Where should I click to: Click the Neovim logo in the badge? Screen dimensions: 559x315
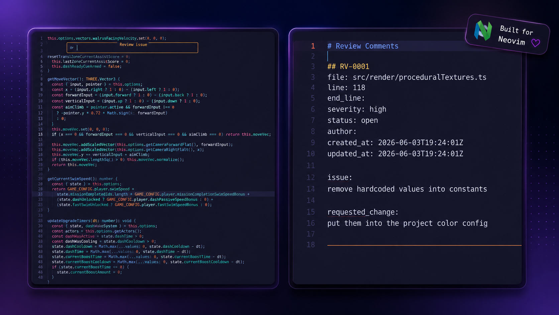483,31
